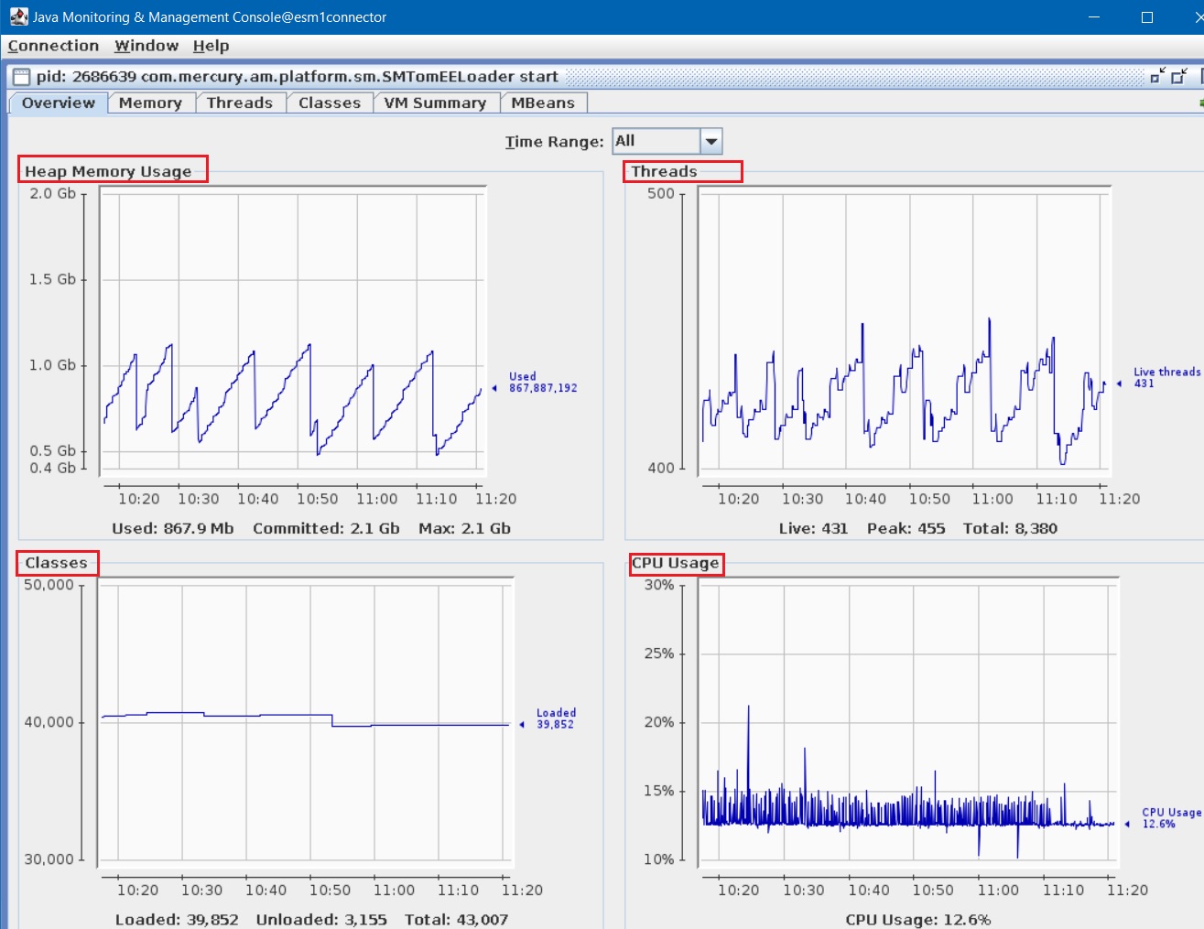Image resolution: width=1204 pixels, height=929 pixels.
Task: Select the Overview tab
Action: tap(58, 103)
